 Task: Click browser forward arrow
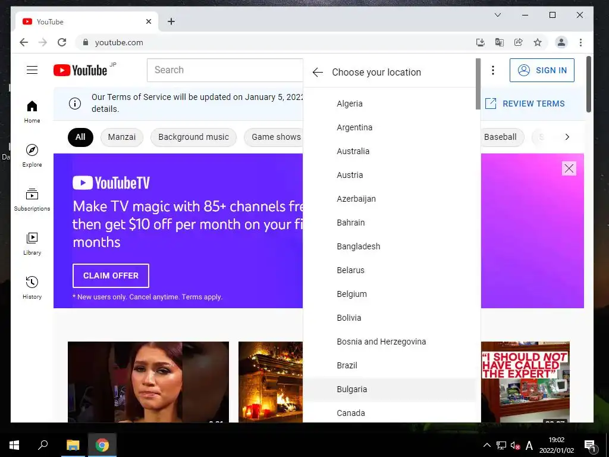pos(43,42)
